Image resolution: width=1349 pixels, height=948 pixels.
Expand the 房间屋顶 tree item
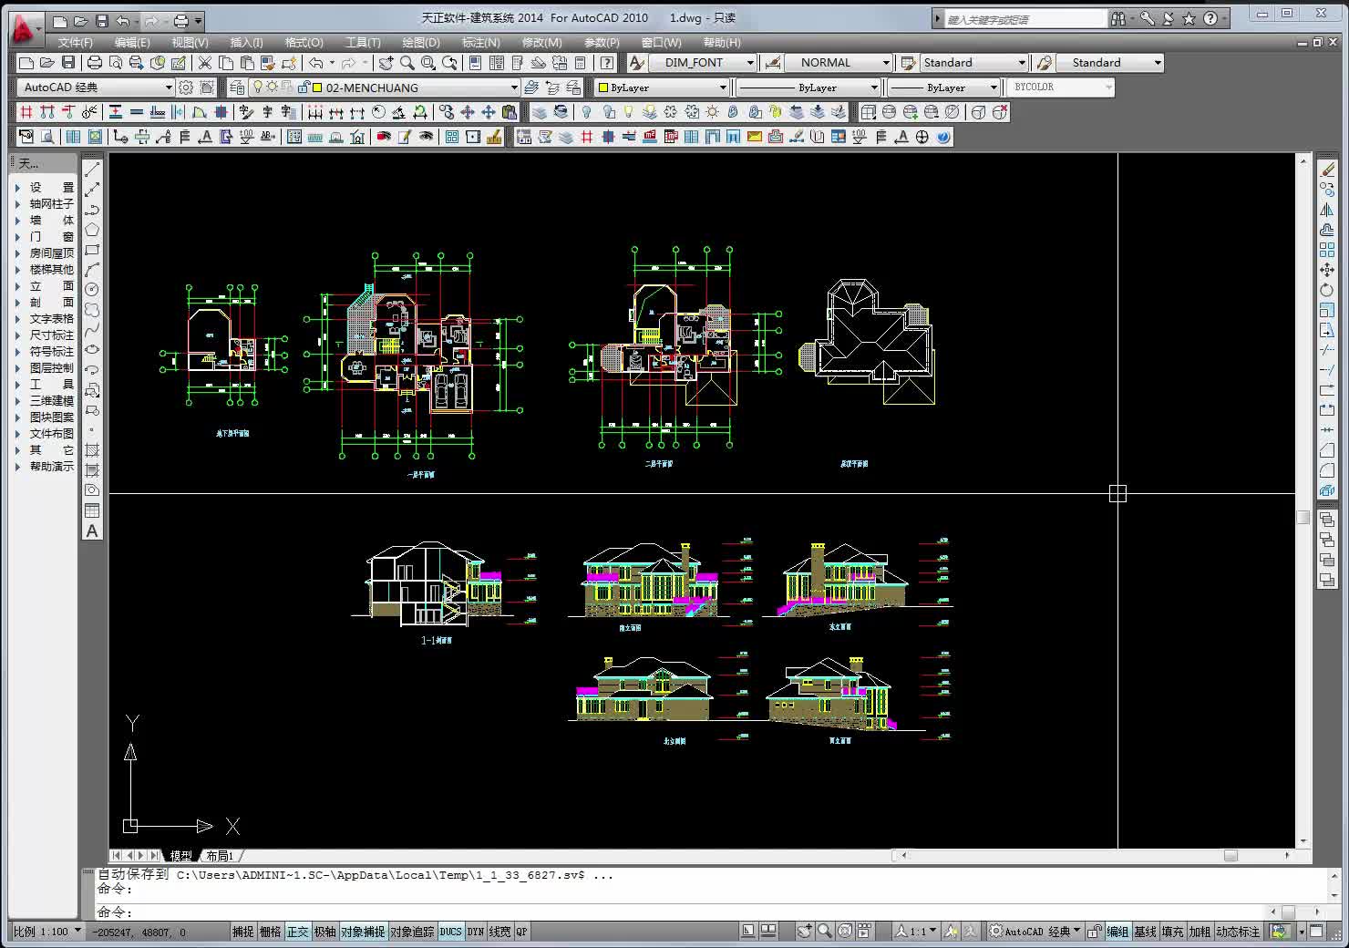pyautogui.click(x=17, y=253)
